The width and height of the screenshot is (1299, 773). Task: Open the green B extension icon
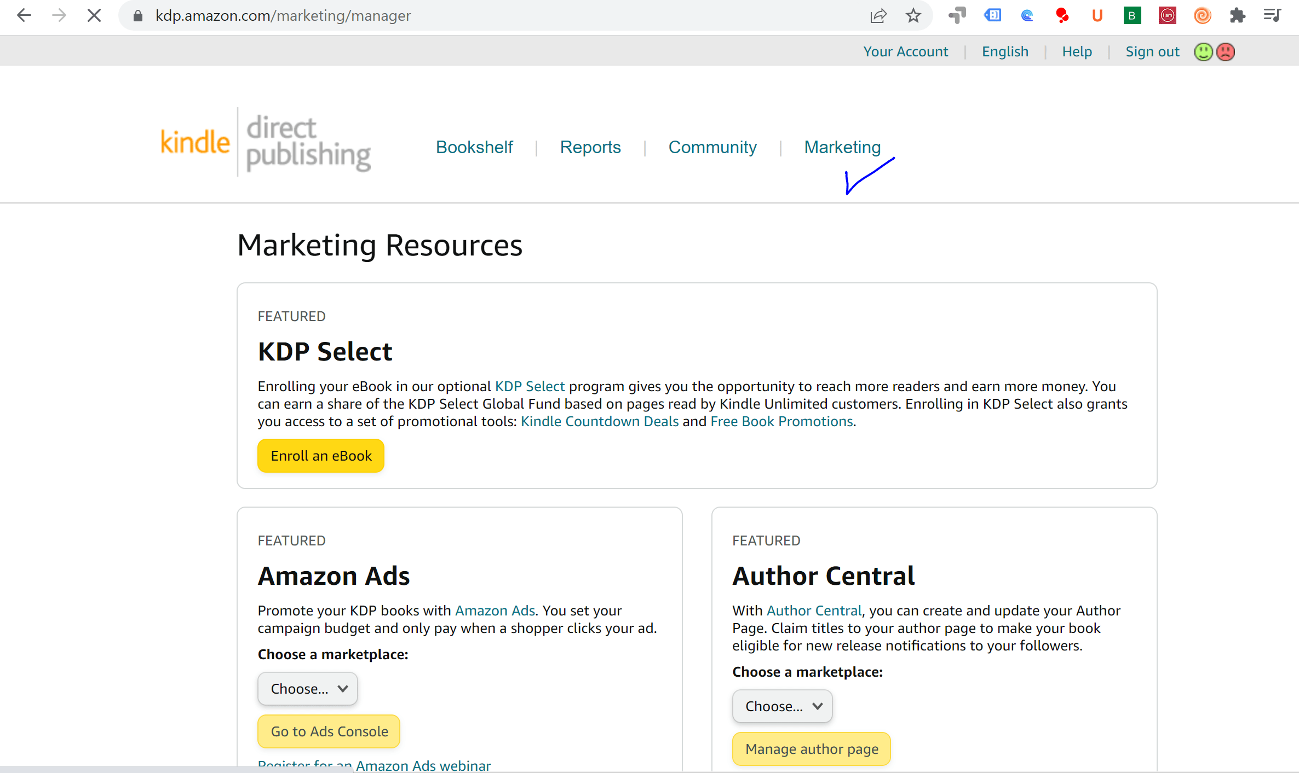(x=1132, y=16)
